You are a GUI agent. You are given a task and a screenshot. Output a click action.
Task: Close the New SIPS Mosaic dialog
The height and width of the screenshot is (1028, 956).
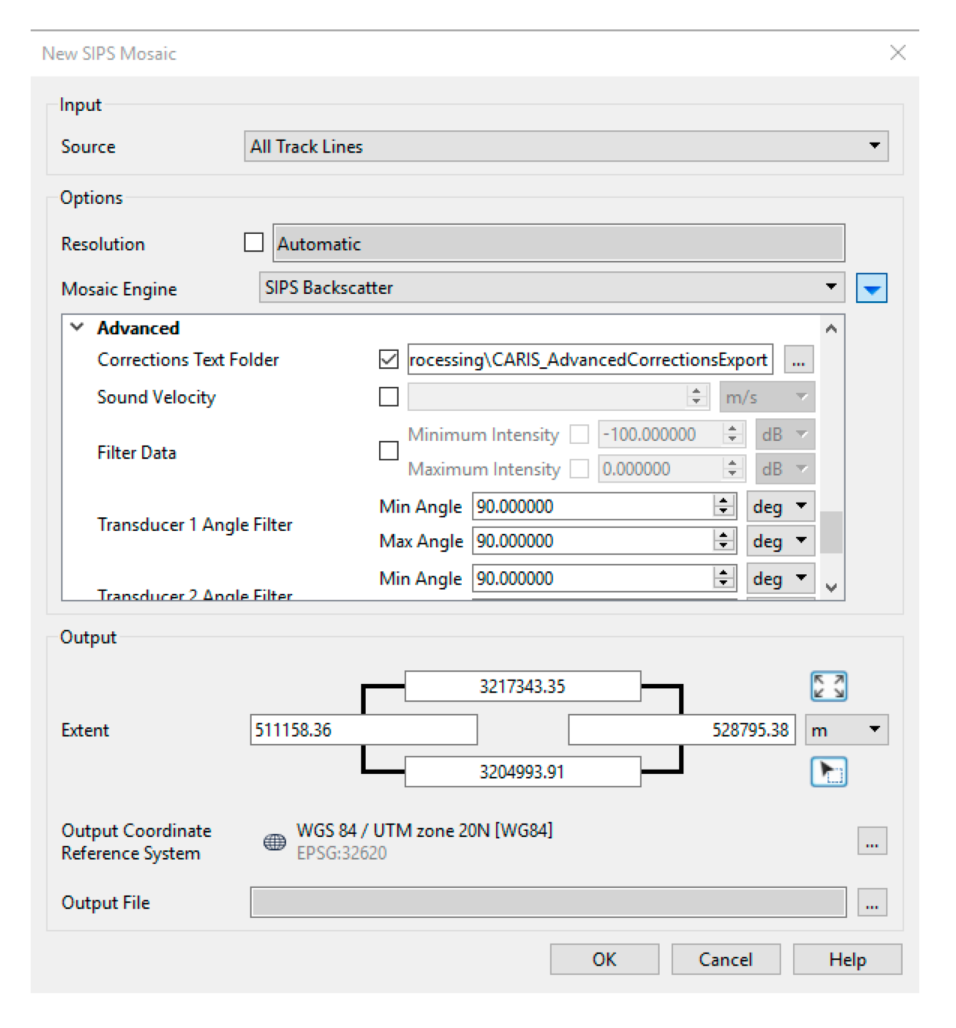pyautogui.click(x=897, y=53)
